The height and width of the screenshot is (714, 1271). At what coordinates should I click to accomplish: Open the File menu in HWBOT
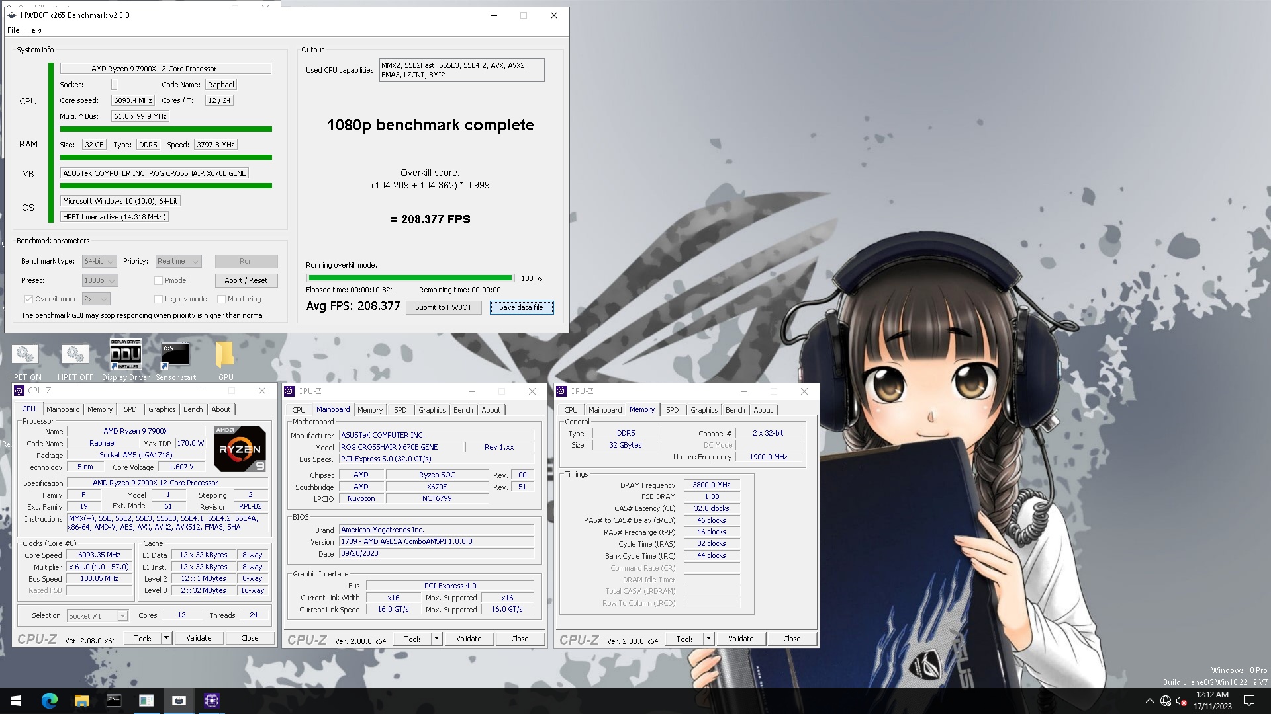[13, 30]
